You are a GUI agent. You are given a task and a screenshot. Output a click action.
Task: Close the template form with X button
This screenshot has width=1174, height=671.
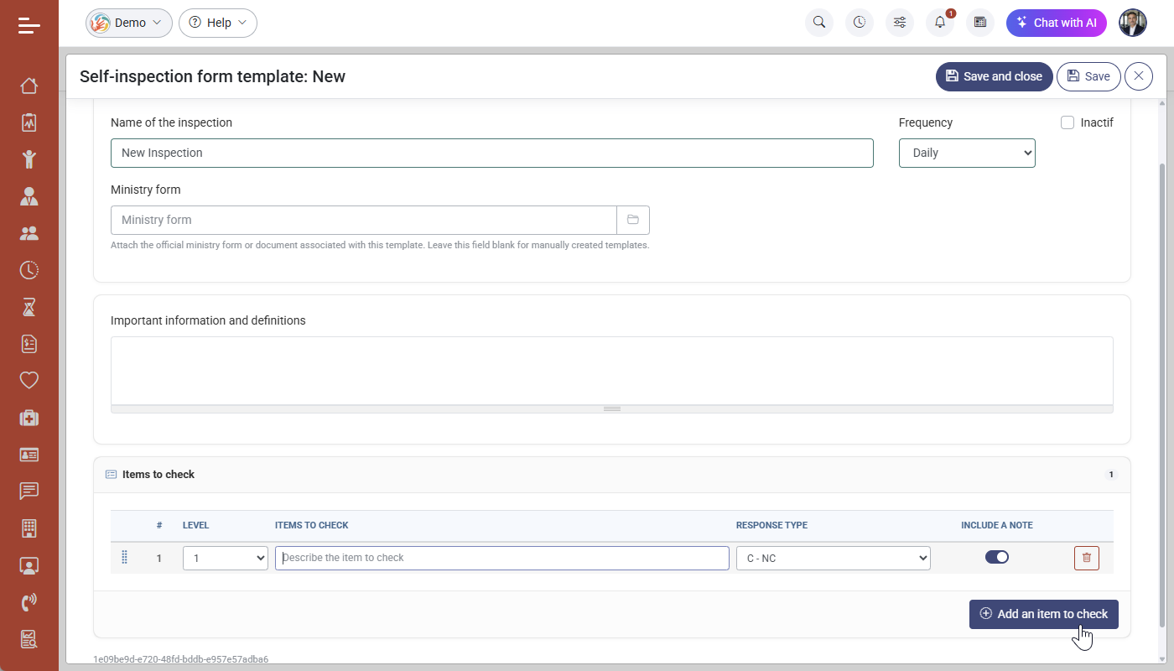[x=1139, y=76]
